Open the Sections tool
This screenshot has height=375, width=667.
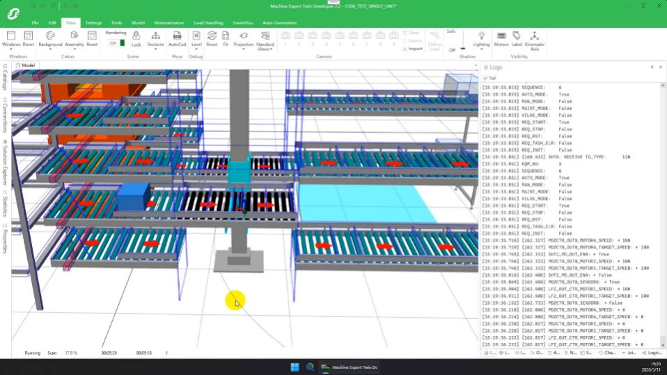coord(155,38)
